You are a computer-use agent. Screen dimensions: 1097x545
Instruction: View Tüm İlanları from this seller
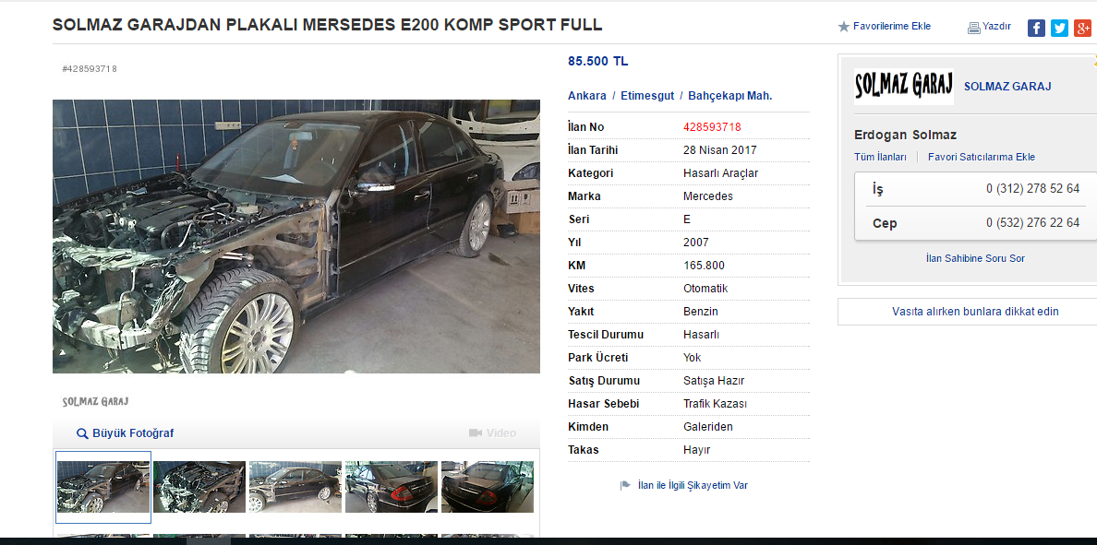(x=880, y=157)
